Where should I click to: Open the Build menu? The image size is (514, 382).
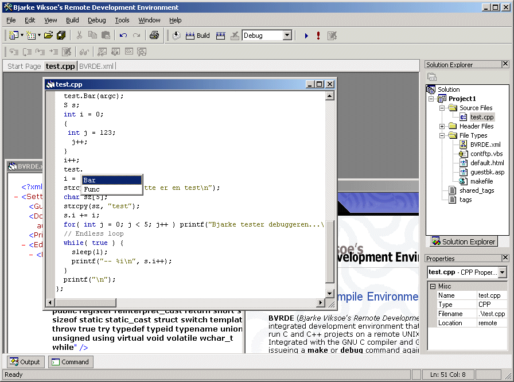point(72,20)
